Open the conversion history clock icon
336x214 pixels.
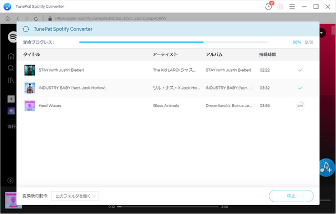(268, 6)
